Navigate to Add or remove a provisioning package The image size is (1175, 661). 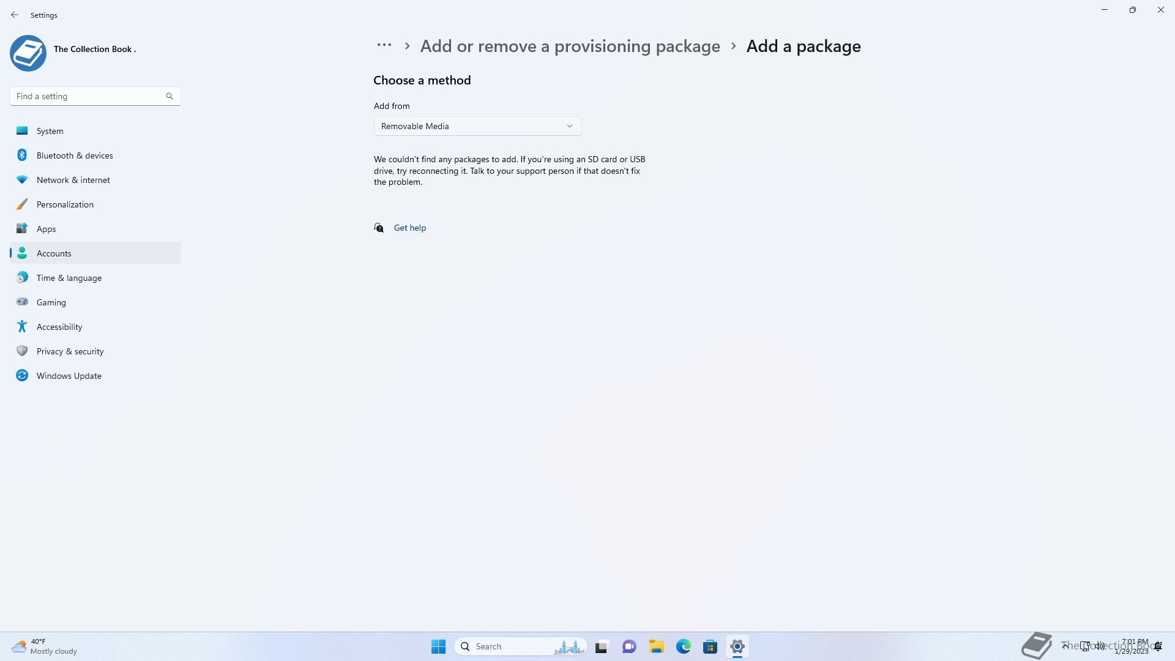click(x=570, y=46)
